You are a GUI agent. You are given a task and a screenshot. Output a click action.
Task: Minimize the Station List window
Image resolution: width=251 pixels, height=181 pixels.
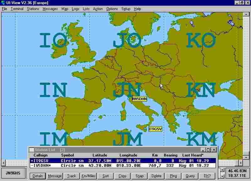coord(203,150)
